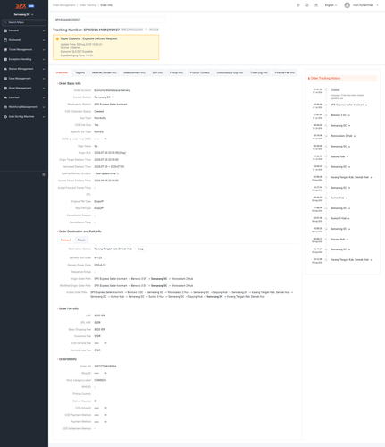Click the Order Info breadcrumb
385x447 pixels.
106,5
